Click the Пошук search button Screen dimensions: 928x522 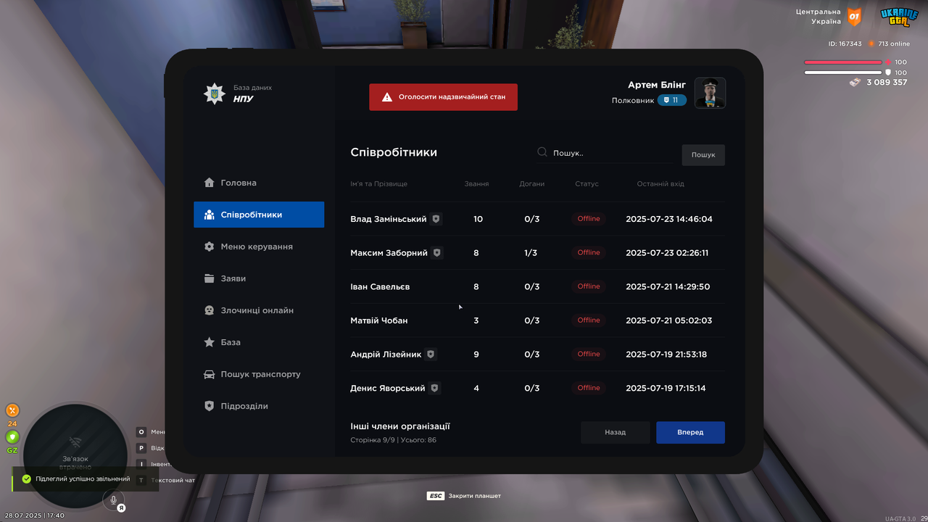tap(703, 154)
